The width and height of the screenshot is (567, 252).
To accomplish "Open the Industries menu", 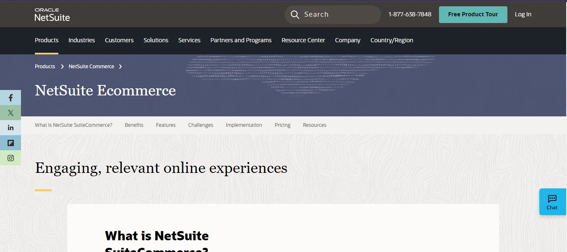I will (81, 40).
